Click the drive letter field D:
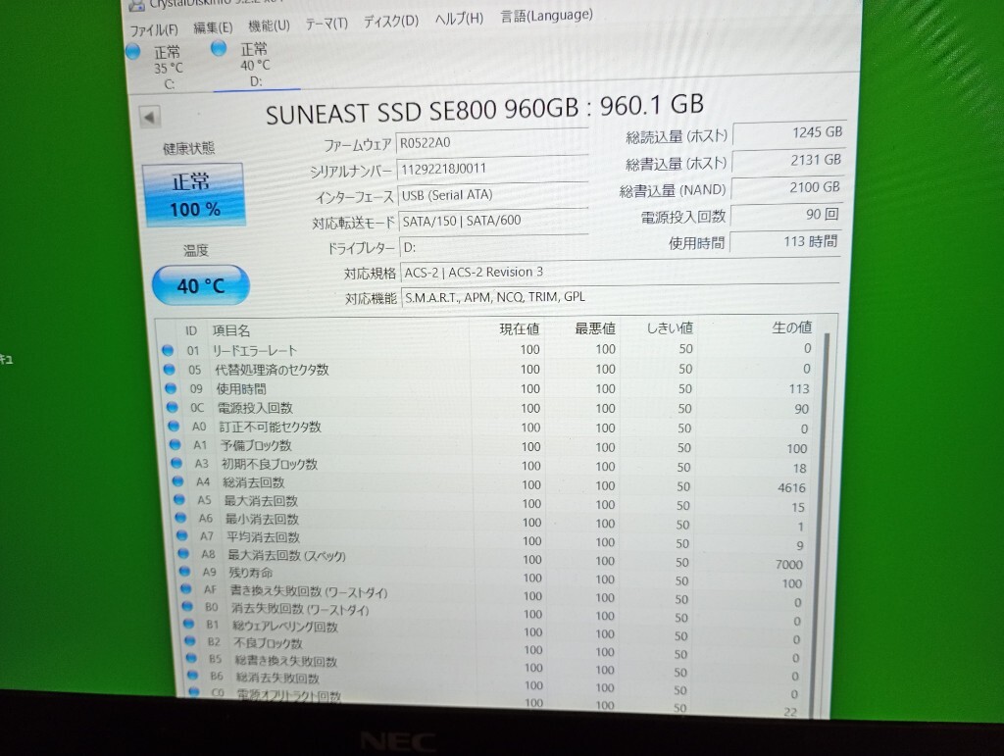Viewport: 1004px width, 756px height. (x=493, y=247)
